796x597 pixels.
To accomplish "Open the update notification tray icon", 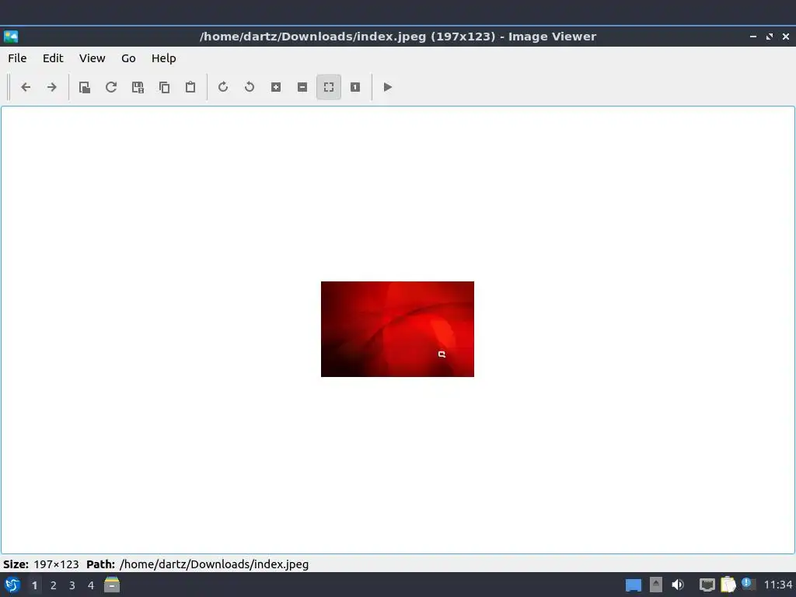I will pos(748,584).
